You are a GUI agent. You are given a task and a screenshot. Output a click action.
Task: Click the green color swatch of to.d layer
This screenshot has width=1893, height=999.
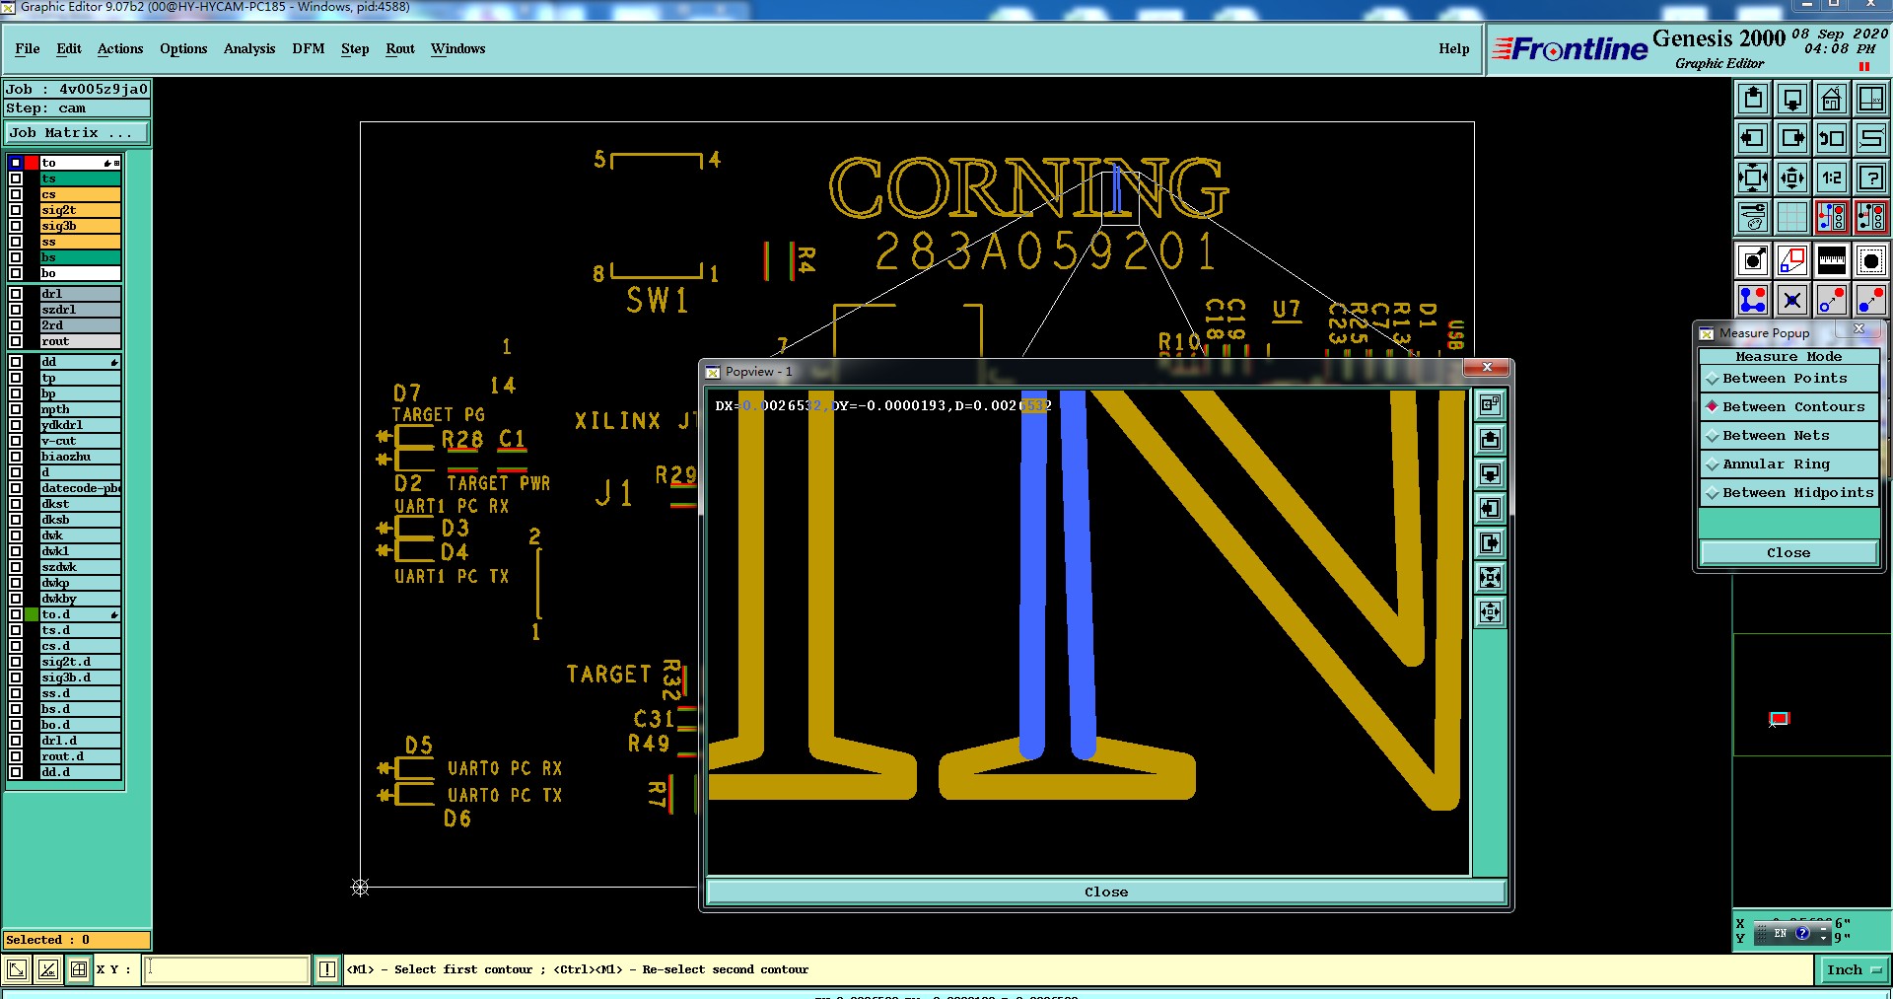click(x=32, y=614)
